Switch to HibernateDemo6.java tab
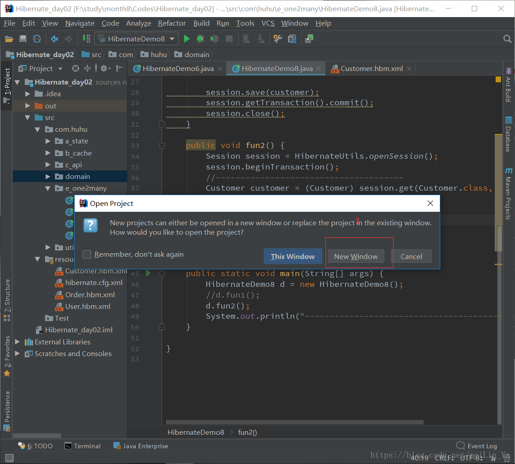The height and width of the screenshot is (464, 515). pos(178,69)
